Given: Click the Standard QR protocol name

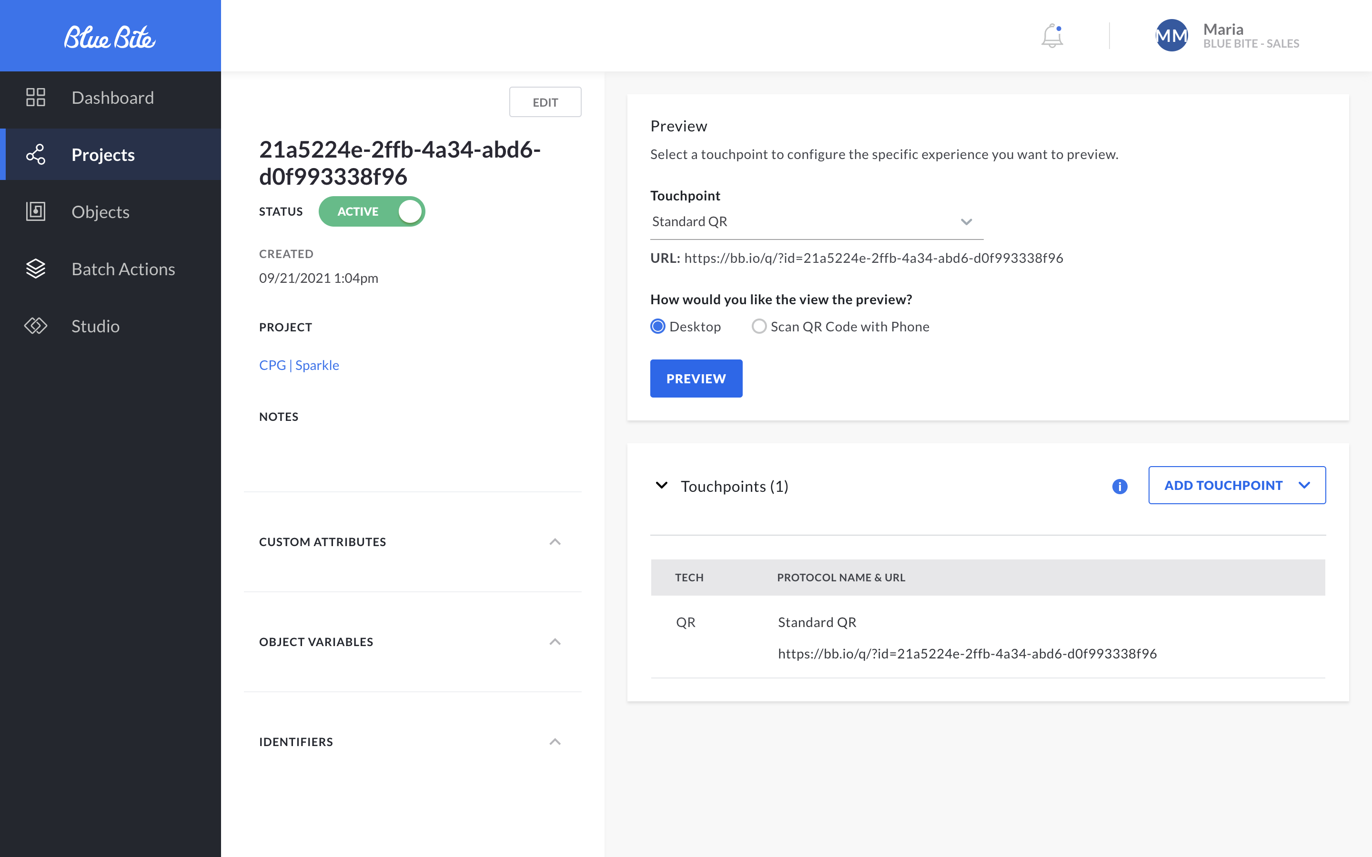Looking at the screenshot, I should tap(817, 622).
